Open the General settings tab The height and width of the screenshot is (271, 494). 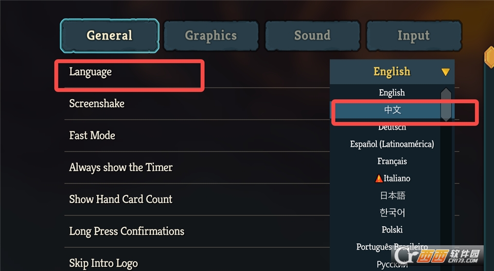[x=109, y=35]
